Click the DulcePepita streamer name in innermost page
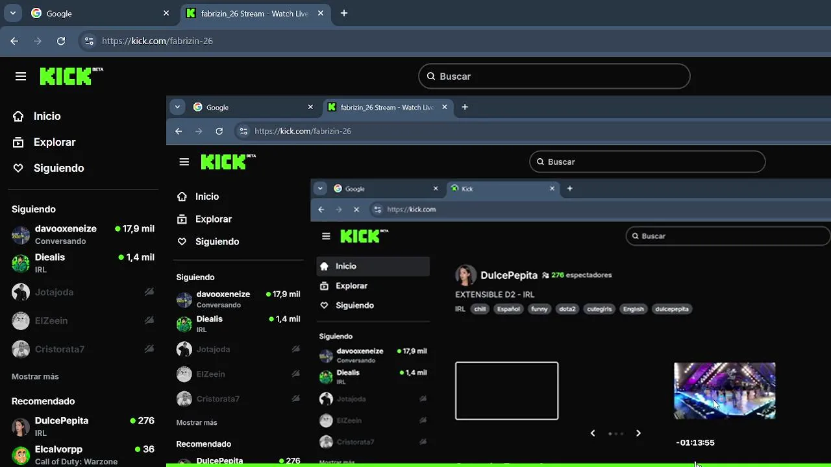Screen dimensions: 831x467 (509, 275)
